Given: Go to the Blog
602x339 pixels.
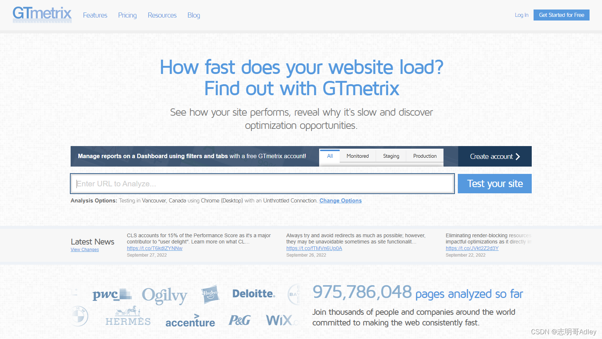Looking at the screenshot, I should [x=194, y=15].
